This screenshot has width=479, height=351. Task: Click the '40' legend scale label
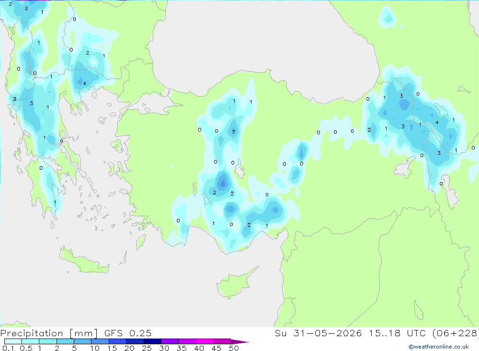point(199,348)
